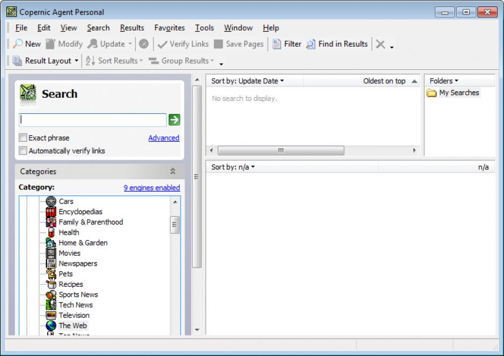Open the Favorites menu
504x356 pixels.
[169, 28]
